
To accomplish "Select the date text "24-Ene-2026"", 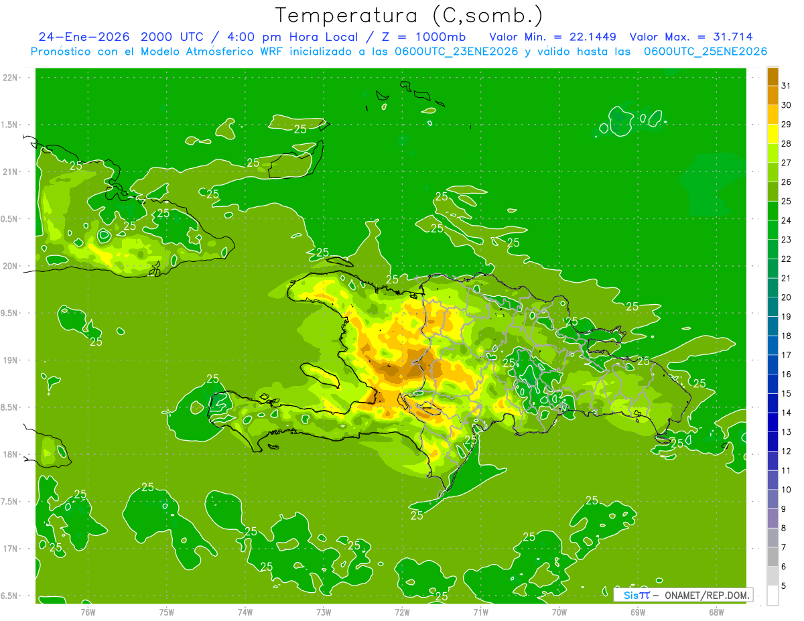I will coord(84,37).
